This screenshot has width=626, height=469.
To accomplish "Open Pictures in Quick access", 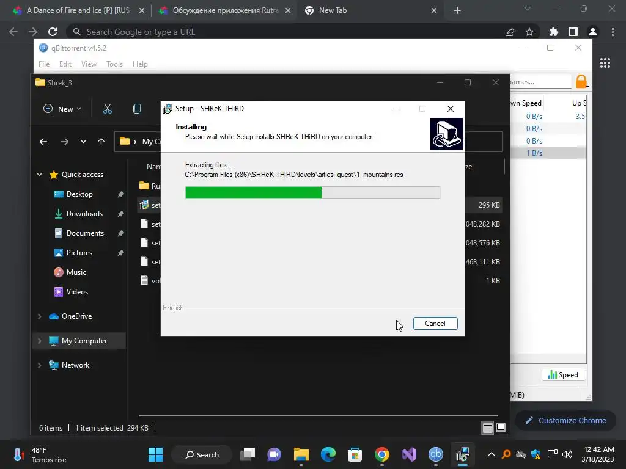I will [x=79, y=253].
